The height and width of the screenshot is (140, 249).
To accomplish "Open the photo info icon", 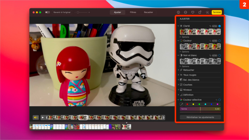I will pos(178,12).
